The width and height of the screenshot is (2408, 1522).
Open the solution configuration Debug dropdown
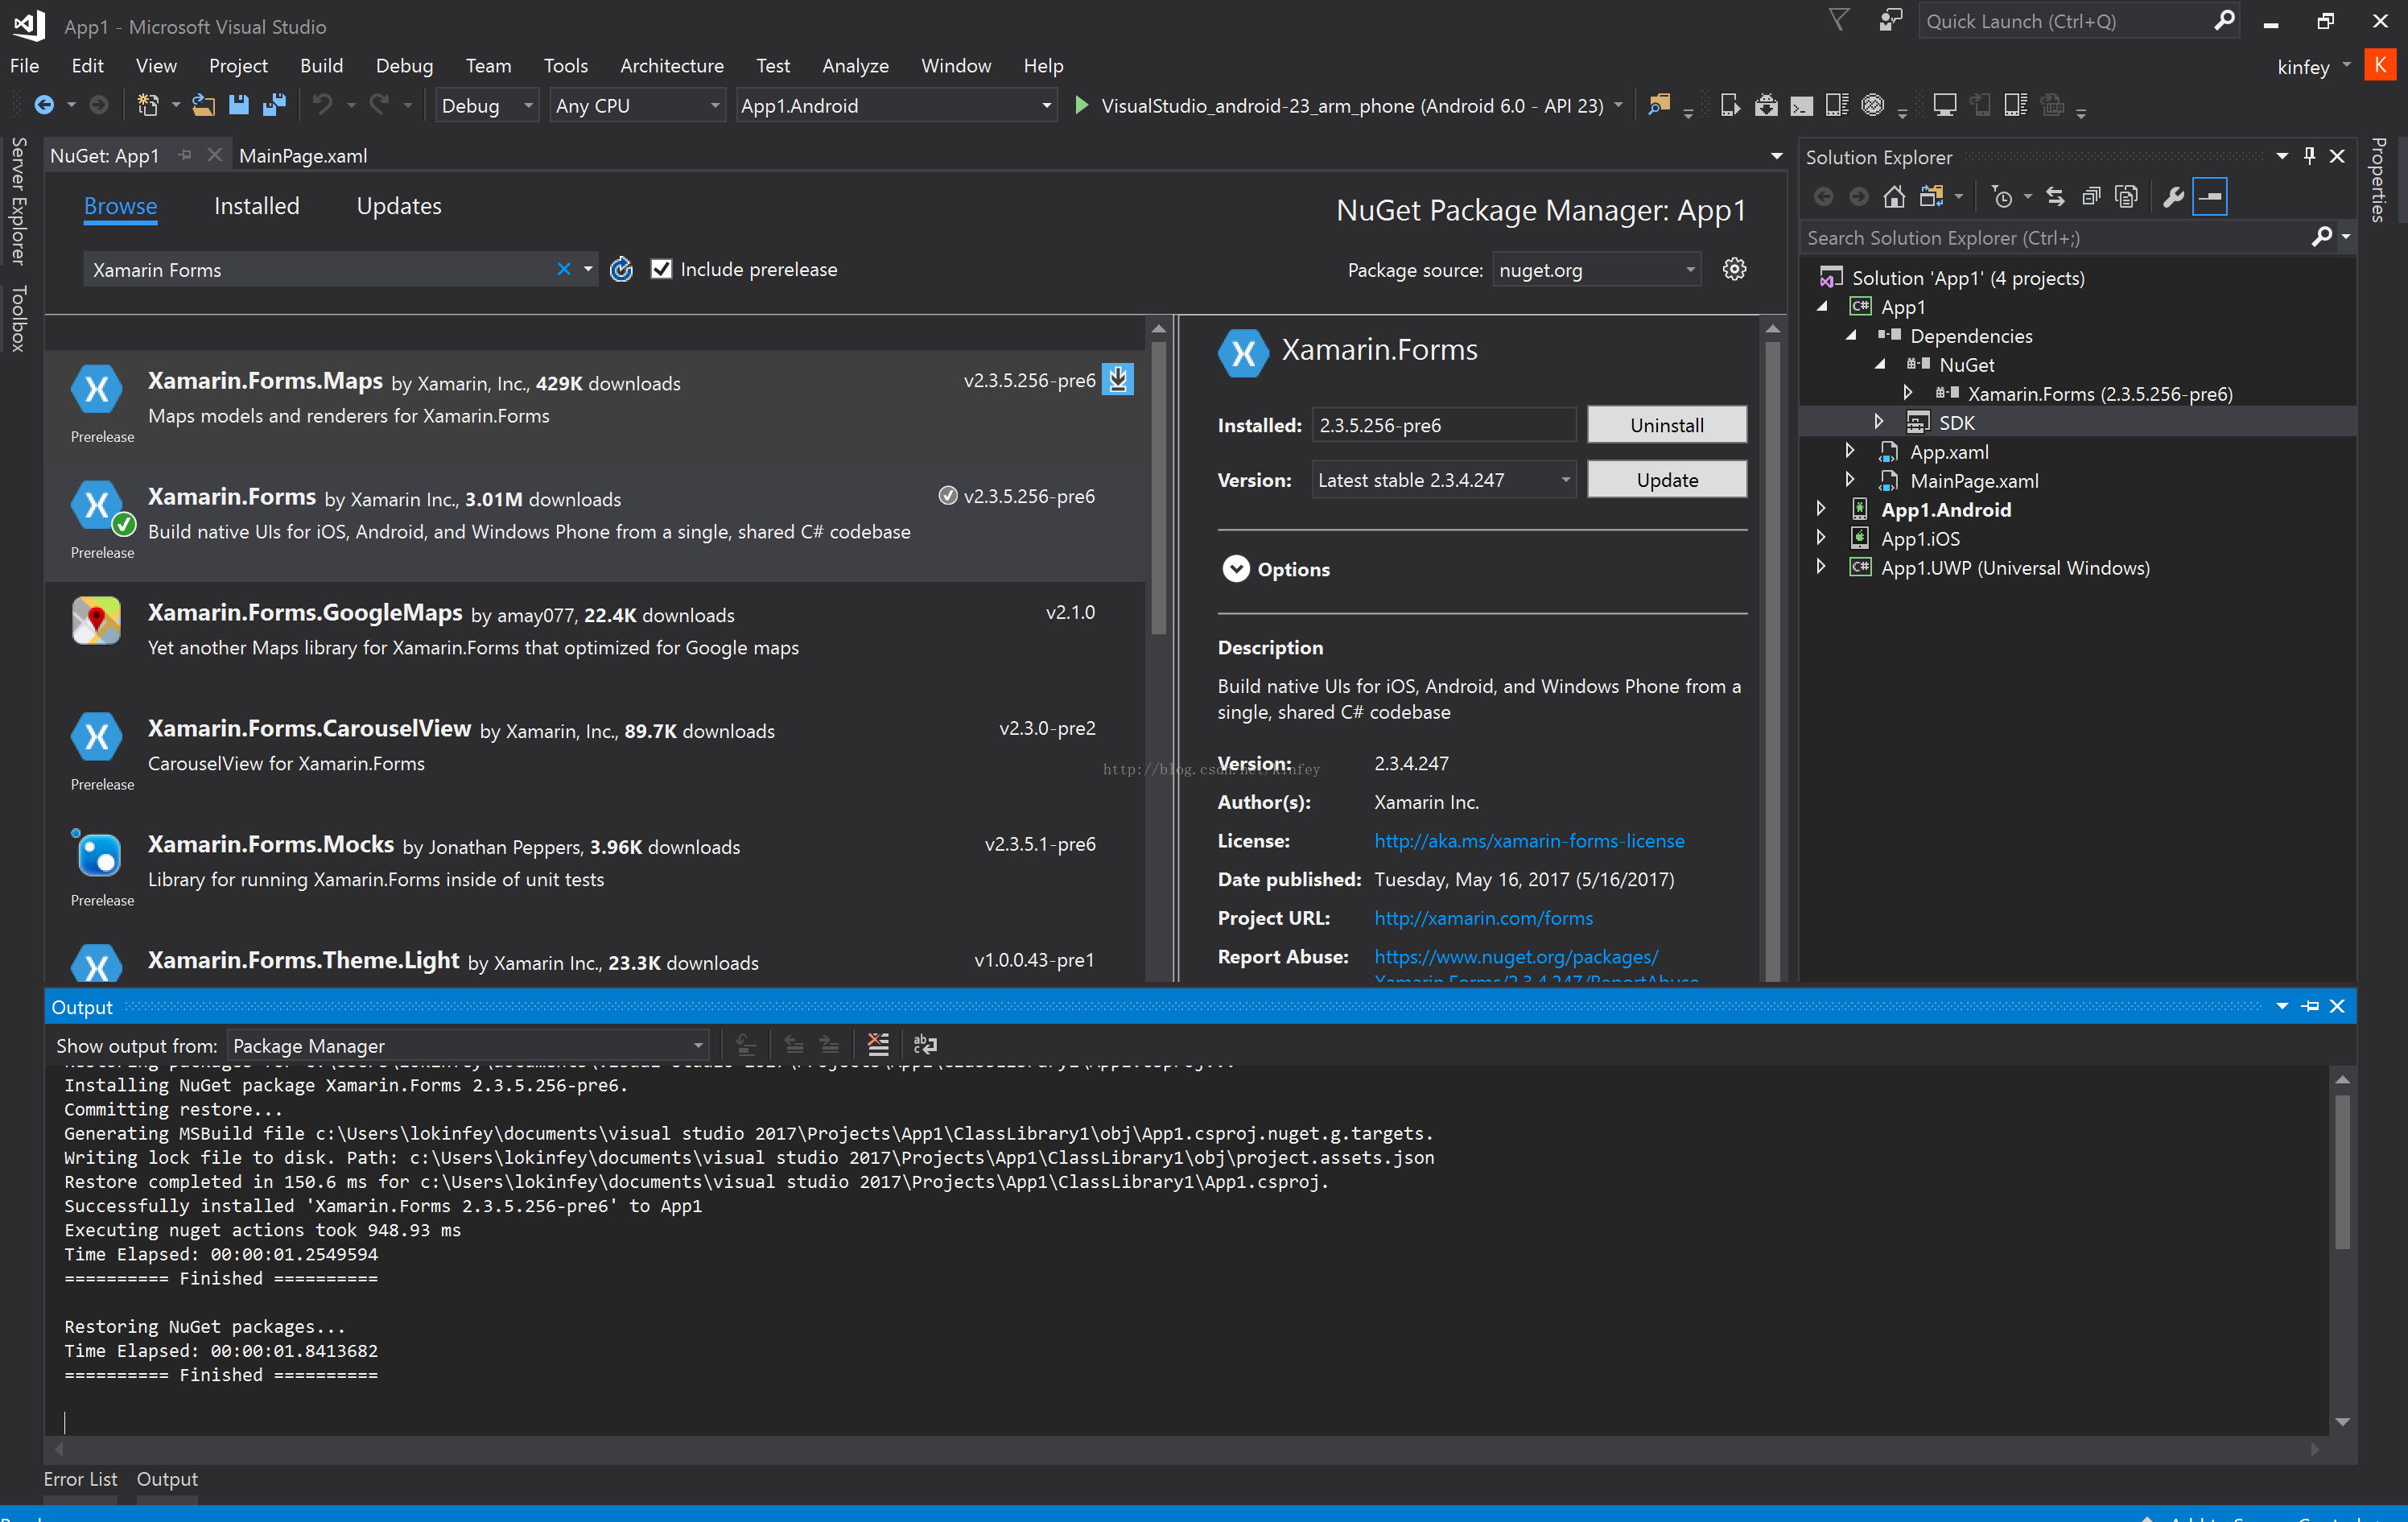(487, 105)
